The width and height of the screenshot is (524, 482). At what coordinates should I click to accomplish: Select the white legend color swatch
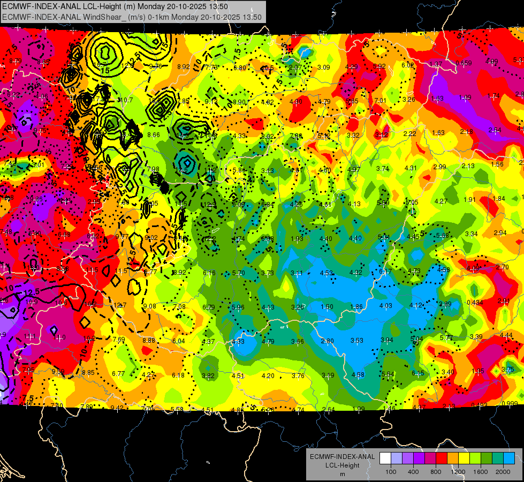[385, 458]
